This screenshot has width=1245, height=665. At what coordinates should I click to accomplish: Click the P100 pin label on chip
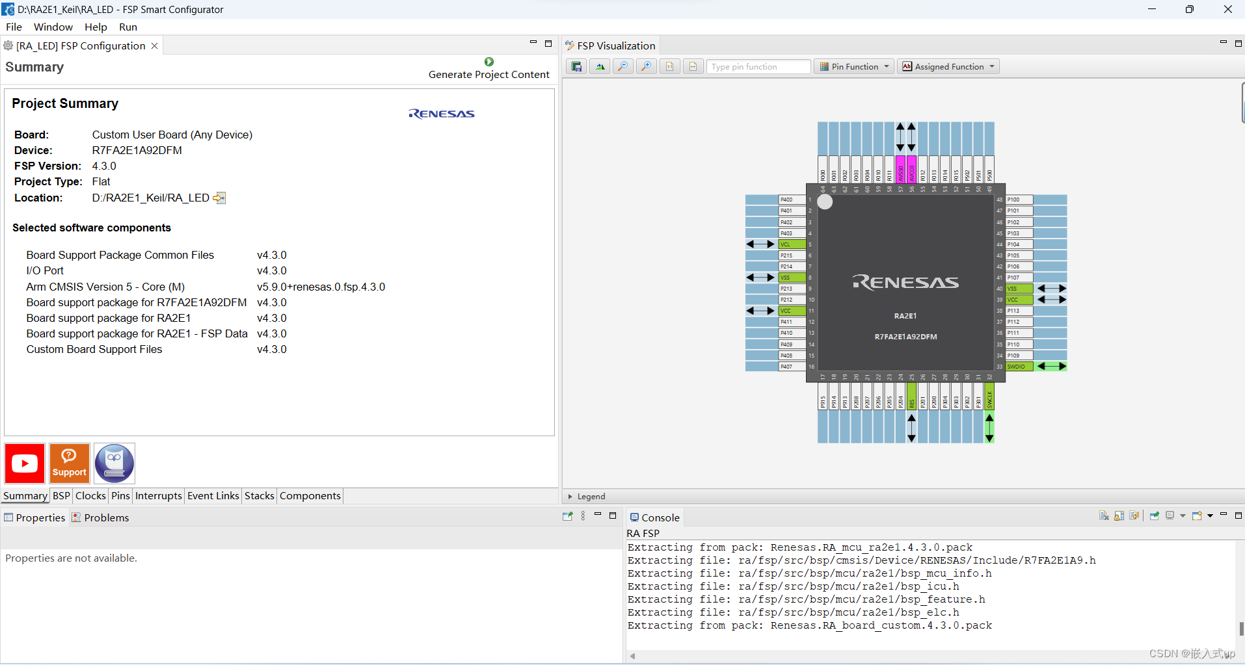click(x=1019, y=200)
